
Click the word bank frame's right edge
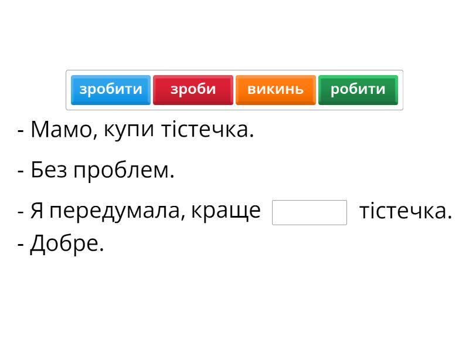402,90
